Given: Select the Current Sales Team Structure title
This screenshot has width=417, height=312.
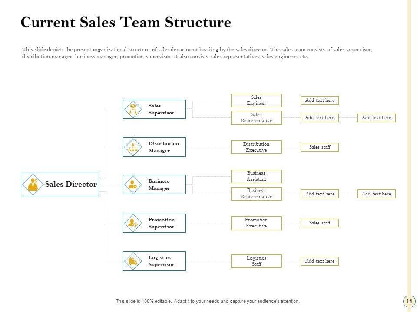Looking at the screenshot, I should click(126, 23).
